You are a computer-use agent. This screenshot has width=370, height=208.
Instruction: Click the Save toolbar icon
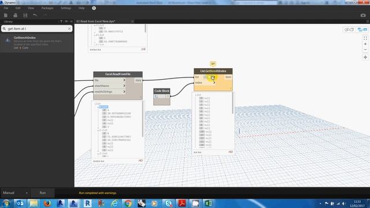pyautogui.click(x=25, y=16)
